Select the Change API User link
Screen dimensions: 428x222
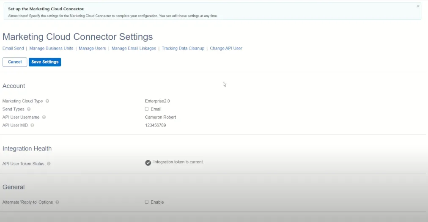(x=226, y=49)
